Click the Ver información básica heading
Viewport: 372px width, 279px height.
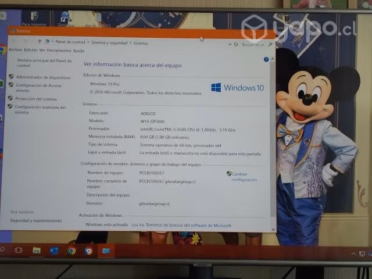pos(133,65)
